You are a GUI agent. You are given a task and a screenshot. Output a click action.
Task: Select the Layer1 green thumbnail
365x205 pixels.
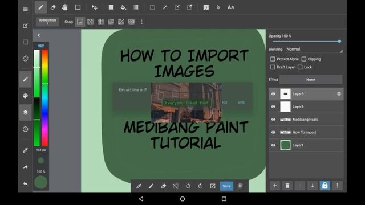click(x=285, y=145)
